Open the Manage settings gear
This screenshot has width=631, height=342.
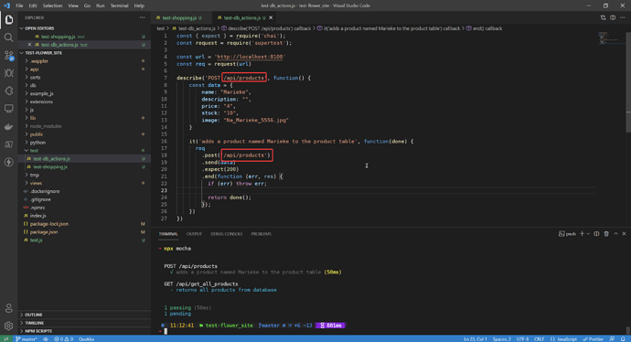tap(8, 326)
